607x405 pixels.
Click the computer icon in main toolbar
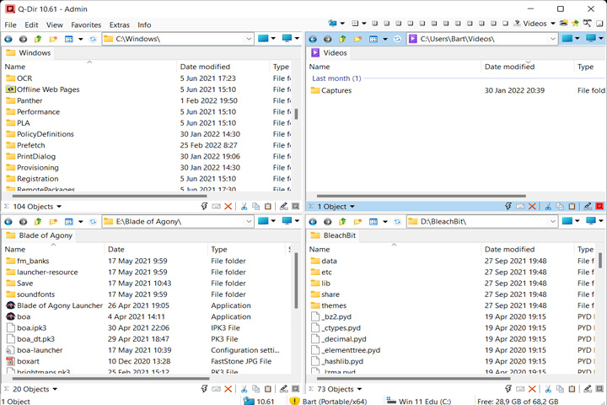pos(332,24)
